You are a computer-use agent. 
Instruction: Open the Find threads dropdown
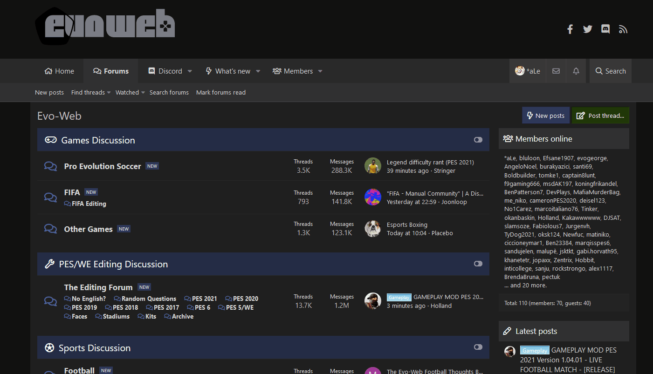[91, 93]
